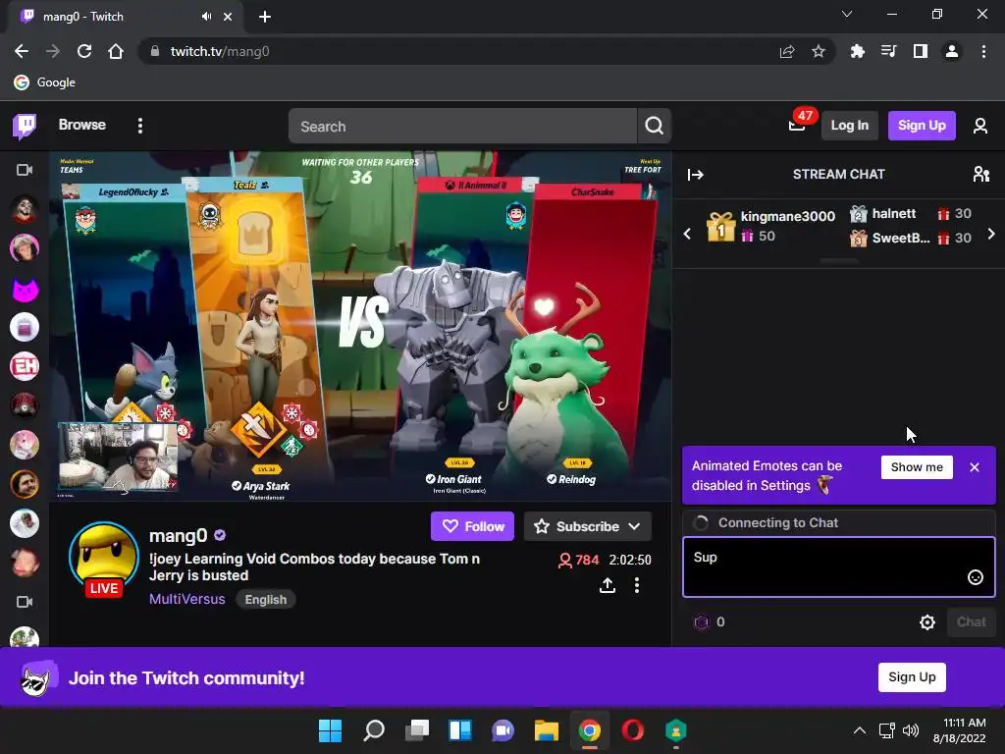Open the MultiVersus category link

click(x=187, y=599)
